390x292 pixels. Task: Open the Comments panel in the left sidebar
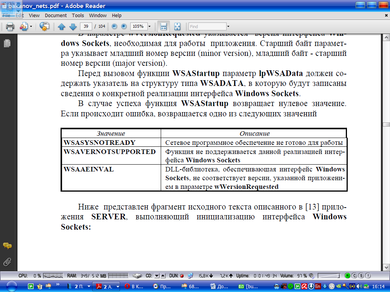tap(7, 246)
